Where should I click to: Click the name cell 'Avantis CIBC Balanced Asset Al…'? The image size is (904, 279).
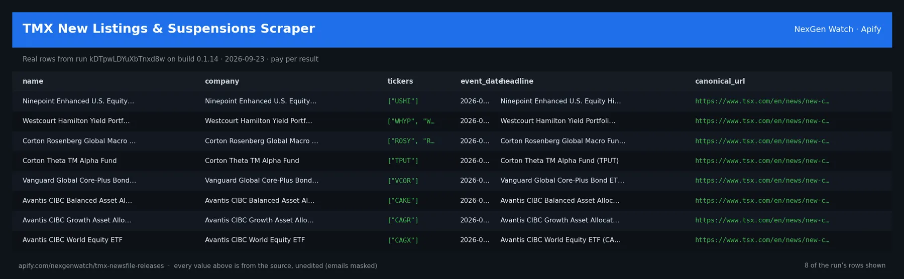pyautogui.click(x=77, y=200)
